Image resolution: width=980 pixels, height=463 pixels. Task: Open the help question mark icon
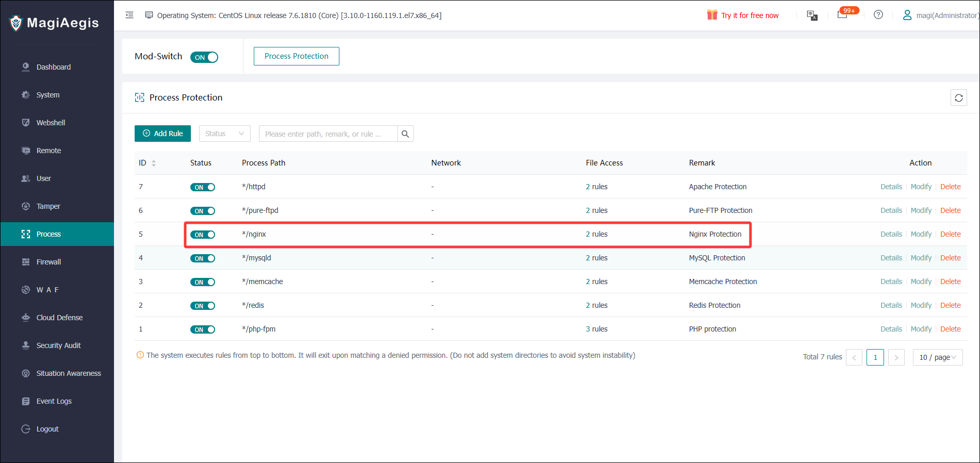[878, 15]
